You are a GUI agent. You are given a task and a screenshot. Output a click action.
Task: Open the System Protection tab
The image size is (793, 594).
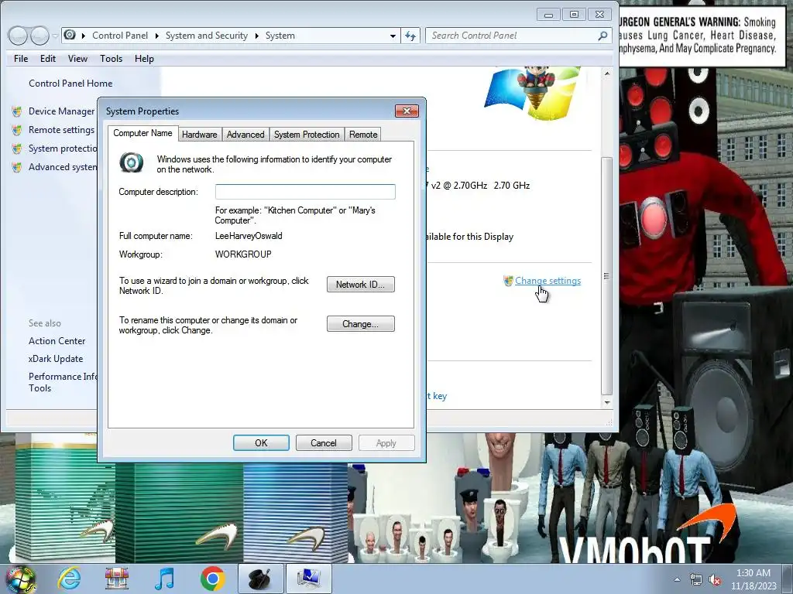307,135
